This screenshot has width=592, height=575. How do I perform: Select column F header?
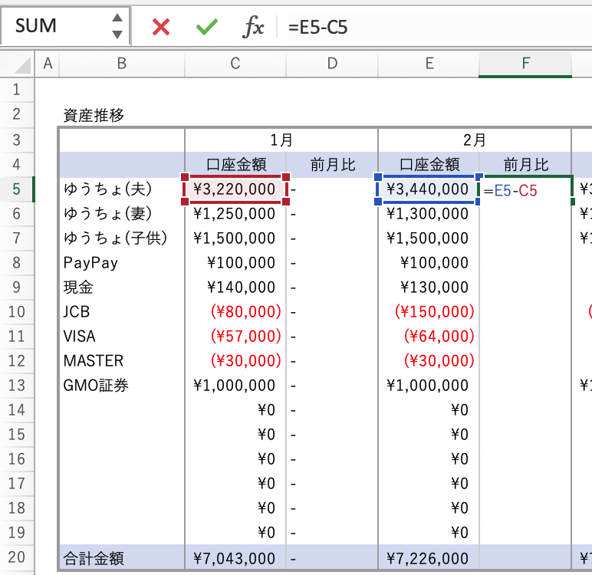coord(525,64)
